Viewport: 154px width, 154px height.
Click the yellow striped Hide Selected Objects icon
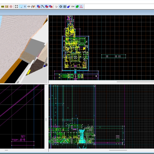coord(3,7)
